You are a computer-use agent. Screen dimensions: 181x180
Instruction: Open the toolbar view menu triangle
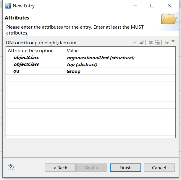[x=173, y=42]
